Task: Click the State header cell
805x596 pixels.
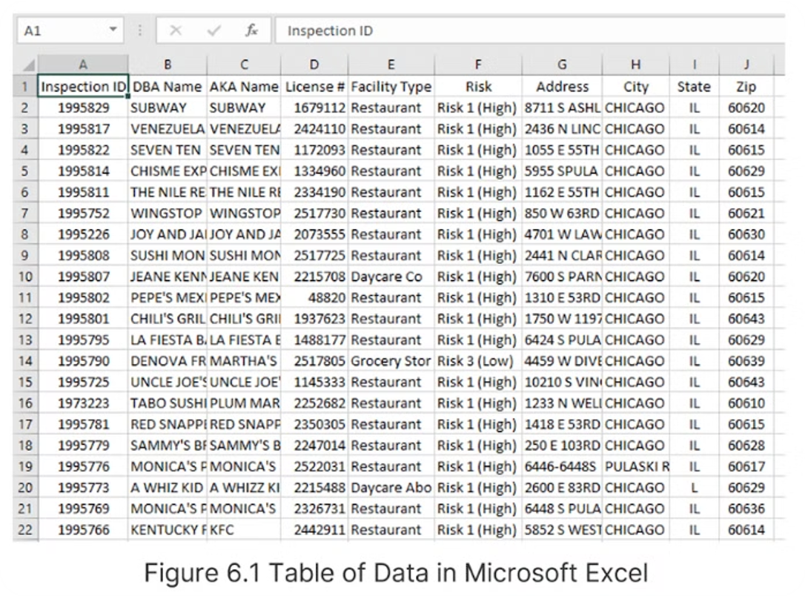Action: (x=694, y=87)
